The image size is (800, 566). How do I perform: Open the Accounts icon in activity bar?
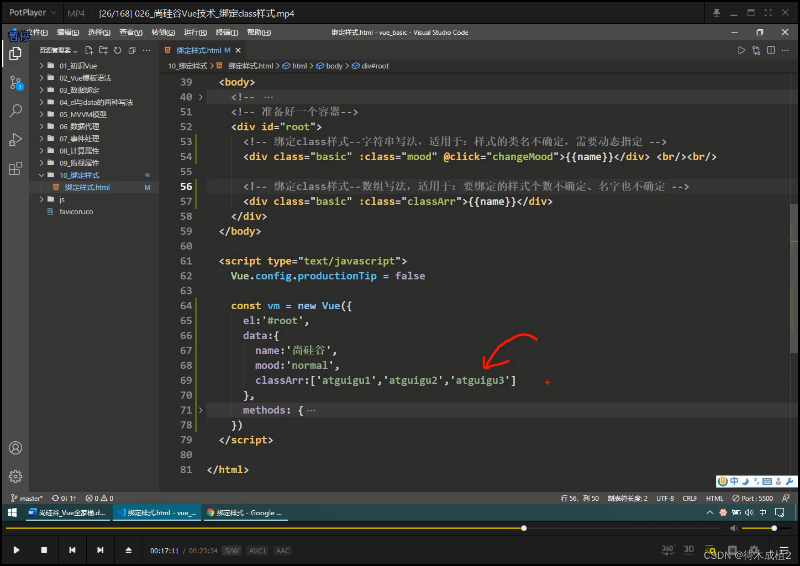click(x=15, y=448)
